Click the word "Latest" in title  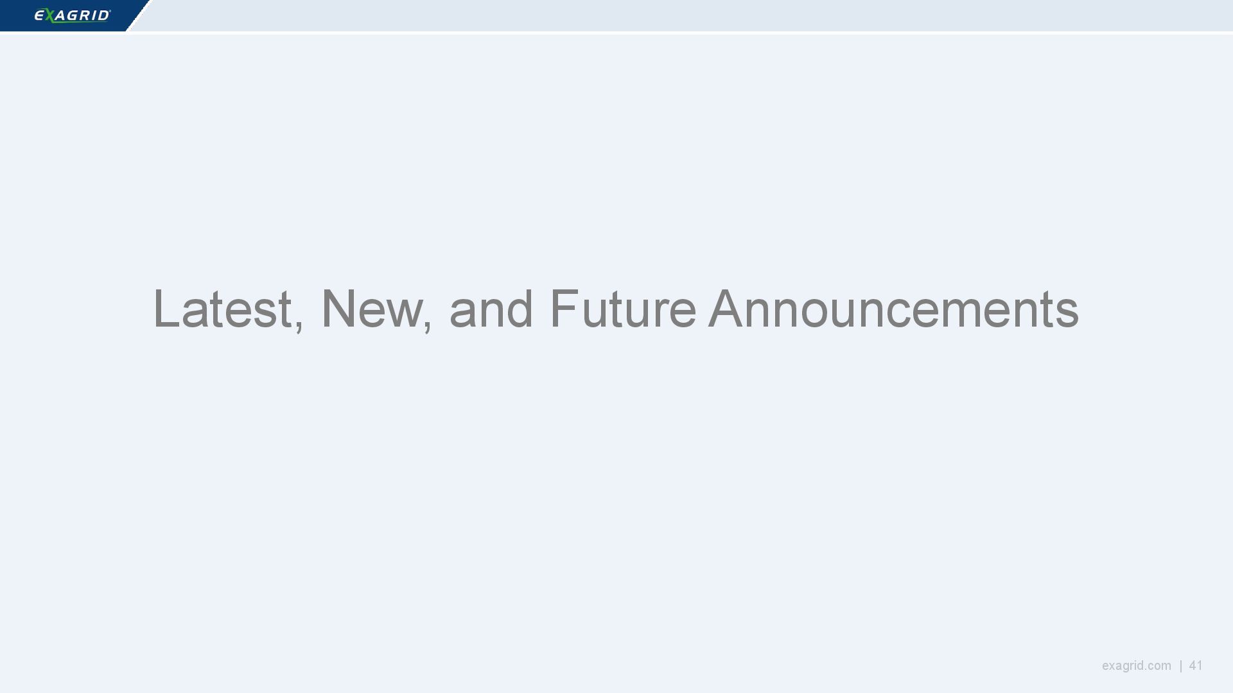click(x=223, y=309)
